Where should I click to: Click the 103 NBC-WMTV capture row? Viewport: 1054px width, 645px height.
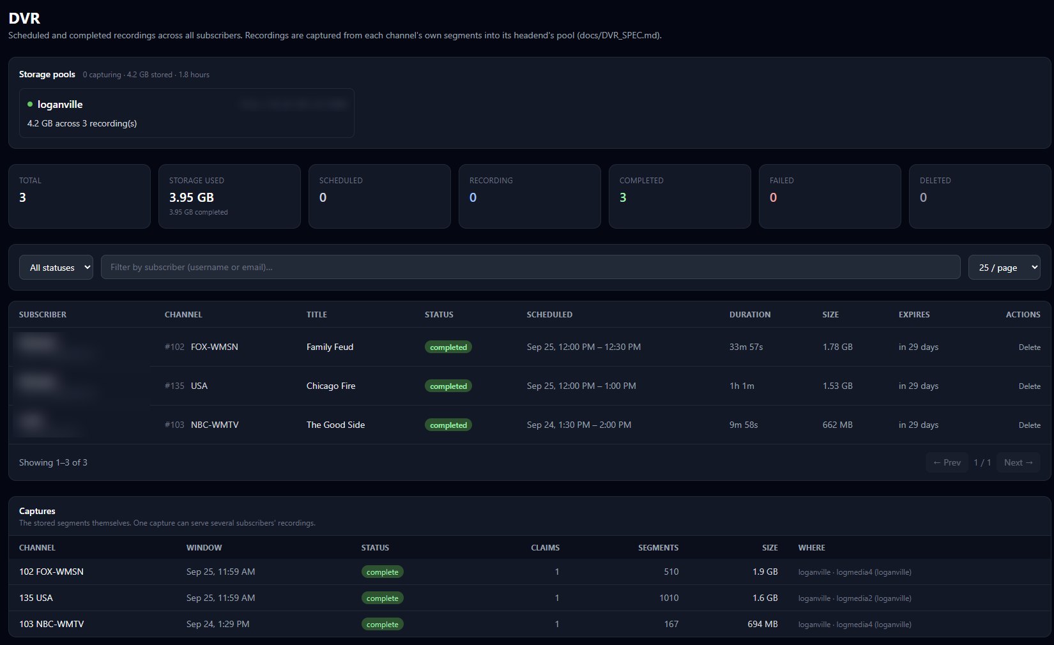(530, 624)
